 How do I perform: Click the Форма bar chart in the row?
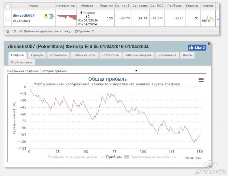208,19
